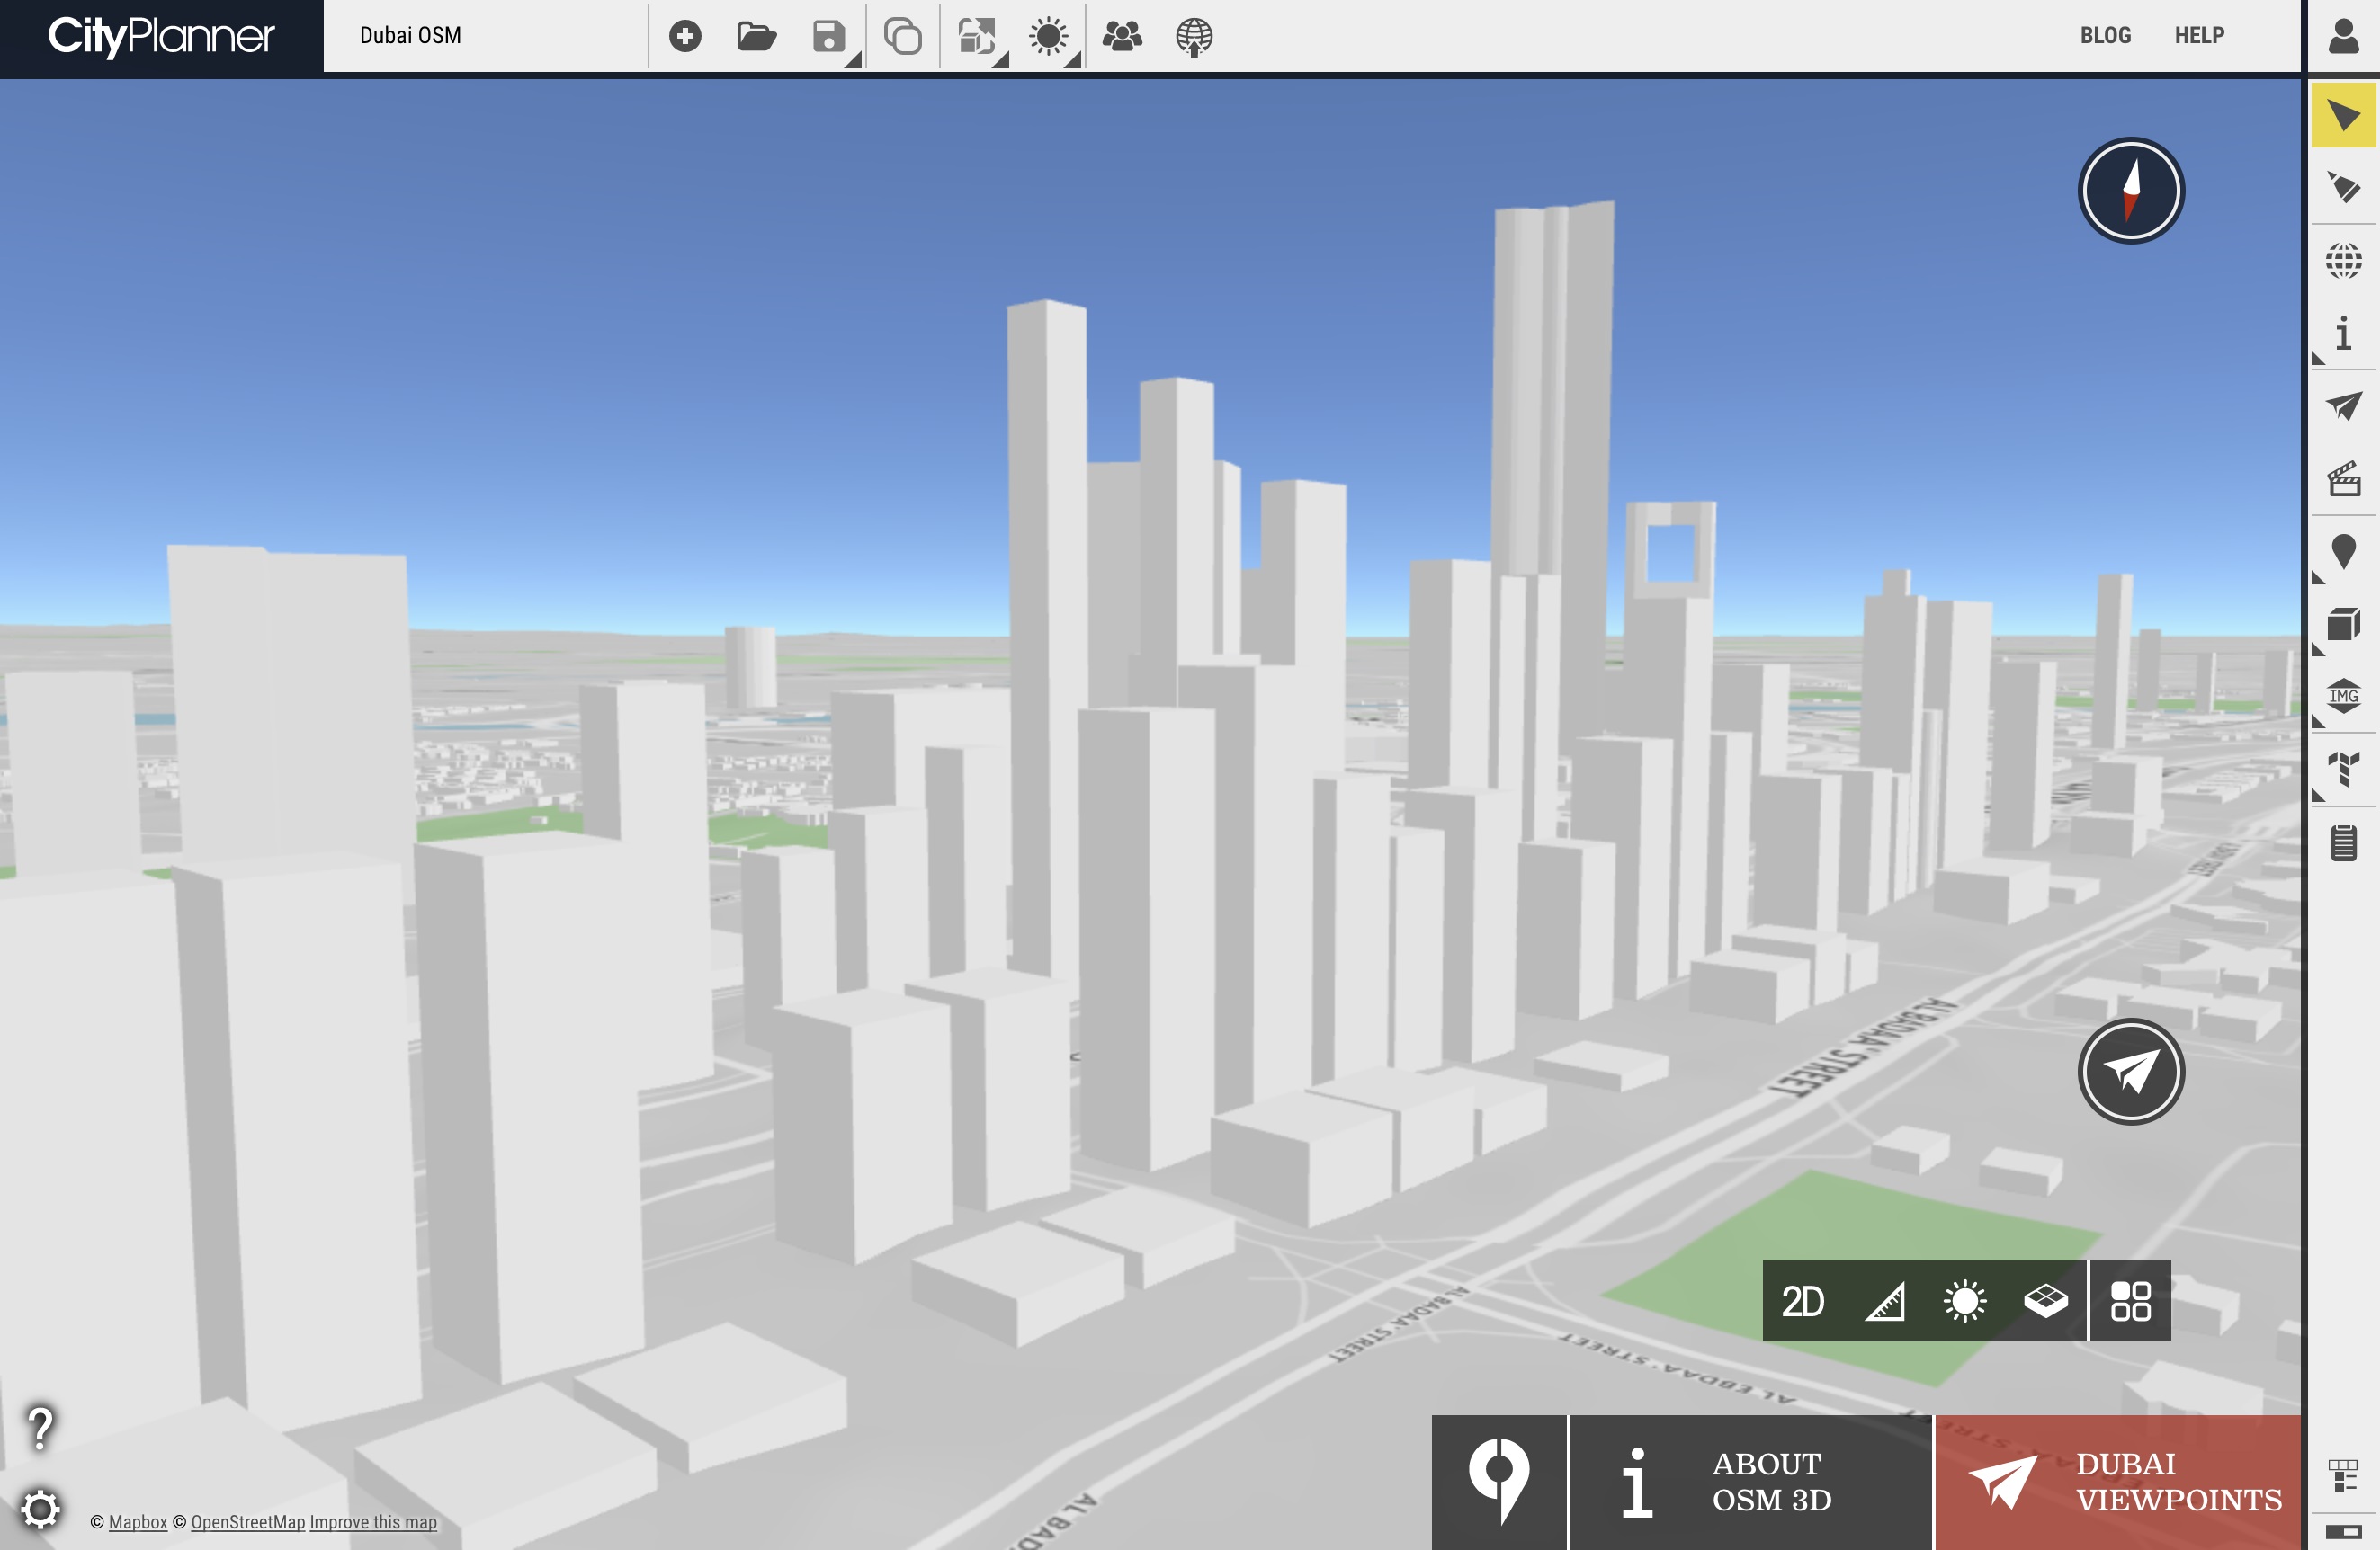Create a new project with plus icon
This screenshot has height=1550, width=2380.
point(685,36)
